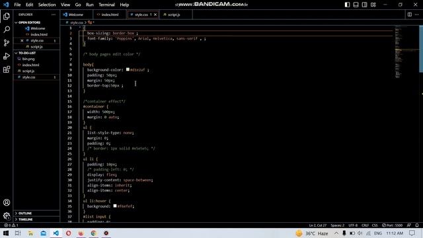Click Ln 2, Col 27 cursor position
Viewport: 423px width, 238px height.
(x=317, y=225)
